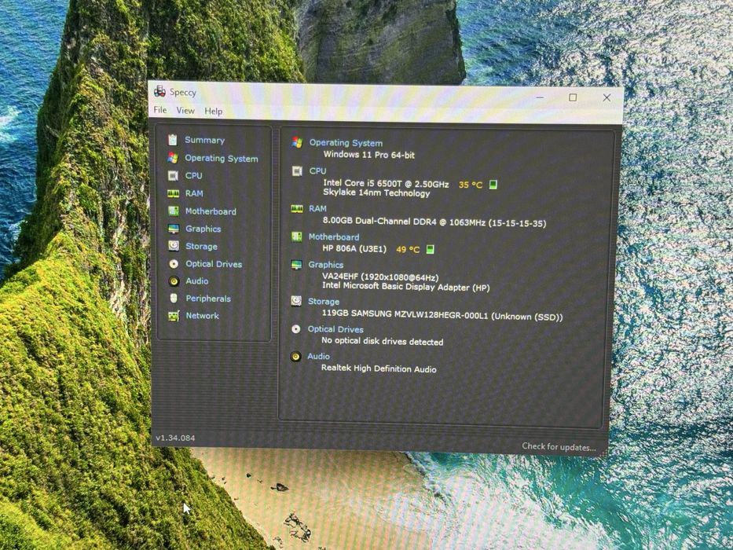Select the Audio speaker icon in the sidebar
The height and width of the screenshot is (550, 733).
[x=174, y=281]
